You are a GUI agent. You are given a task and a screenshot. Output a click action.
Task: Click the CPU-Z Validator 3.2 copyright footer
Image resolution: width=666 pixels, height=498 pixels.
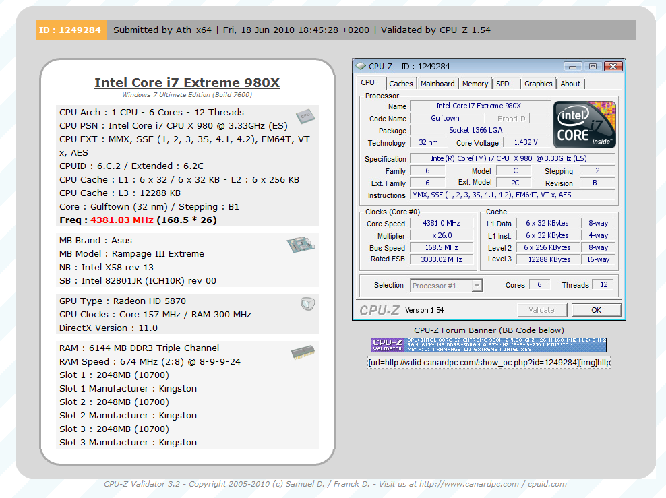click(335, 484)
